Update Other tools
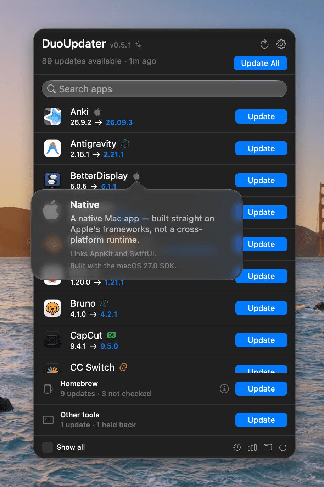The height and width of the screenshot is (487, 324). point(261,420)
